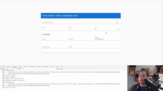Click the webcam overlay thumbnail

coord(145,78)
